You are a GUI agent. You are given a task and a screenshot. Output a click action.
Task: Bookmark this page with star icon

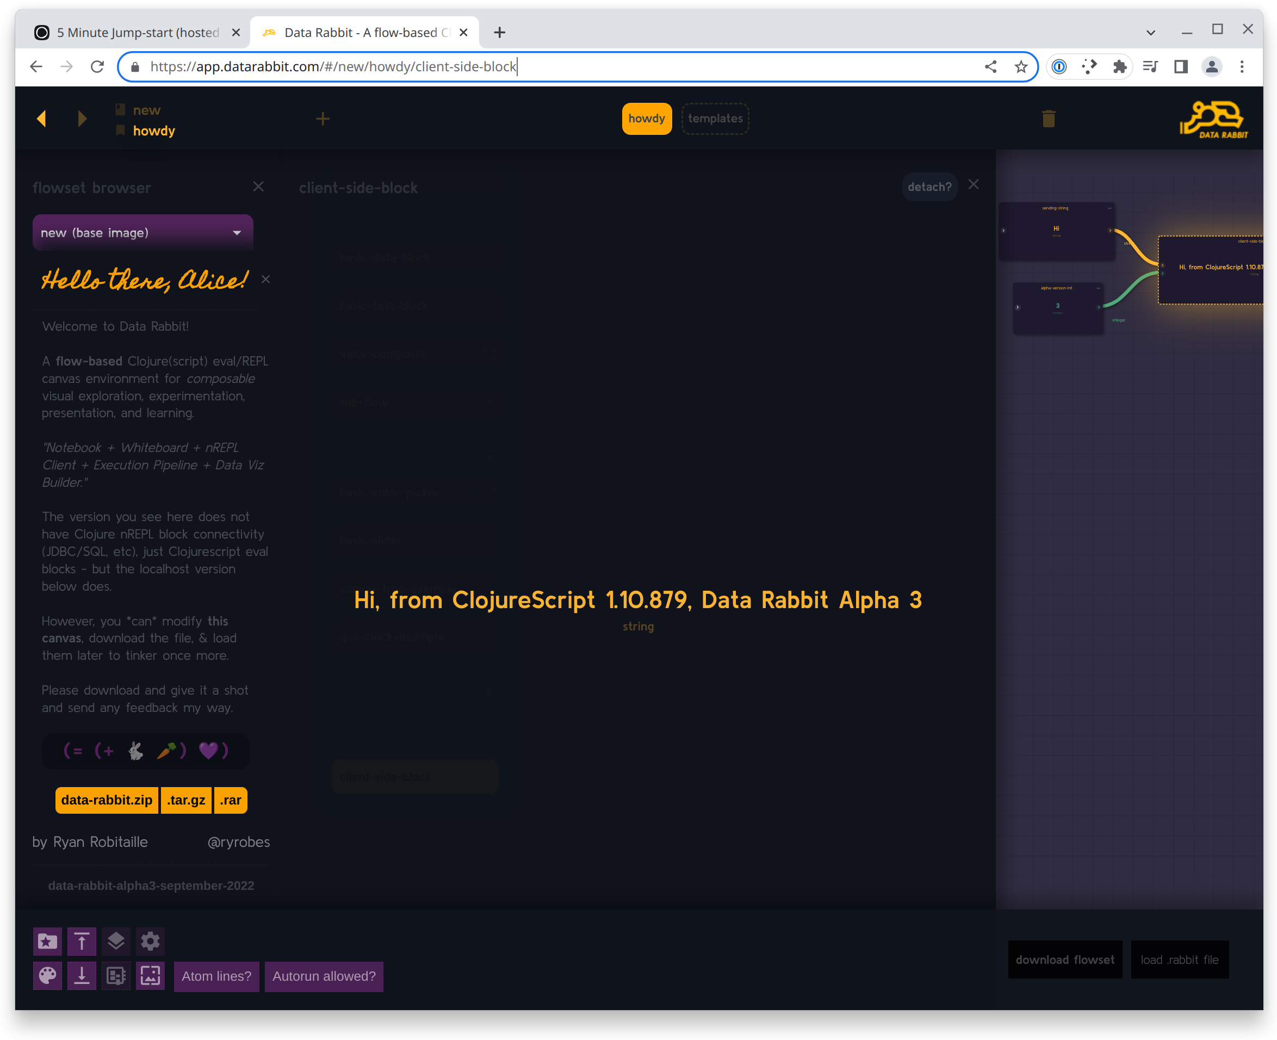click(x=1021, y=66)
